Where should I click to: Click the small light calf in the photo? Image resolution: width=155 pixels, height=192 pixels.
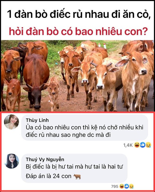[x=53, y=93]
